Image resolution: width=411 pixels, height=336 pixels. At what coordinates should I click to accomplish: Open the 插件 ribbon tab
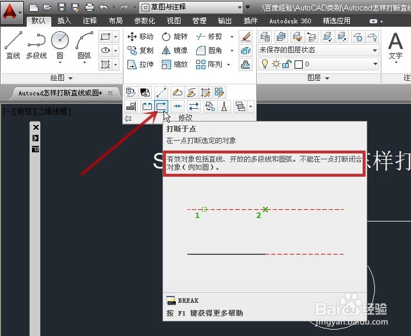point(250,21)
